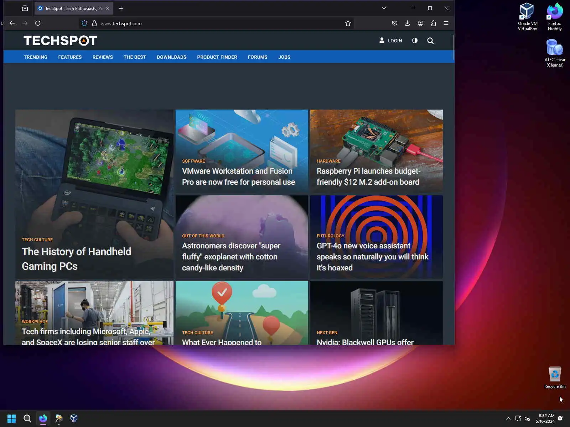Click the LOGIN button on TechSpot
The height and width of the screenshot is (427, 570).
391,41
